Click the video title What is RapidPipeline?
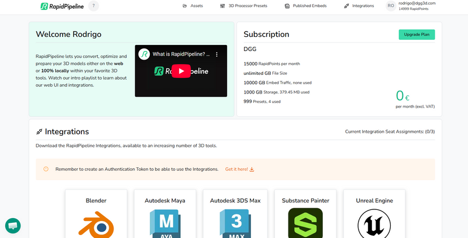The image size is (468, 238). pyautogui.click(x=181, y=54)
